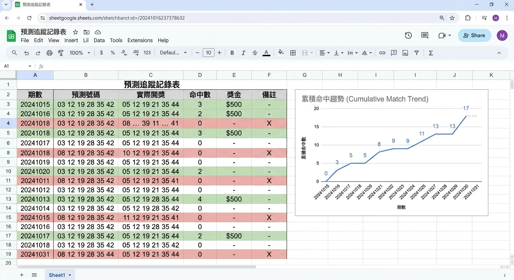Open the font family dropdown
The image size is (514, 280).
(x=173, y=53)
